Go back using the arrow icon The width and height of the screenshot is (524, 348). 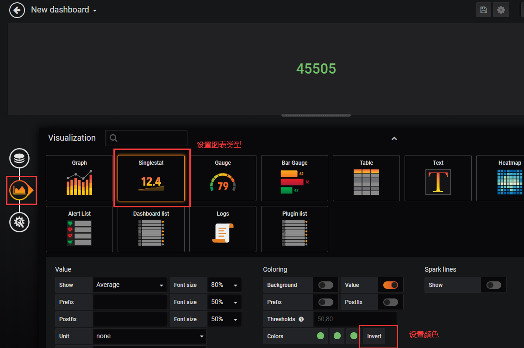(x=17, y=10)
